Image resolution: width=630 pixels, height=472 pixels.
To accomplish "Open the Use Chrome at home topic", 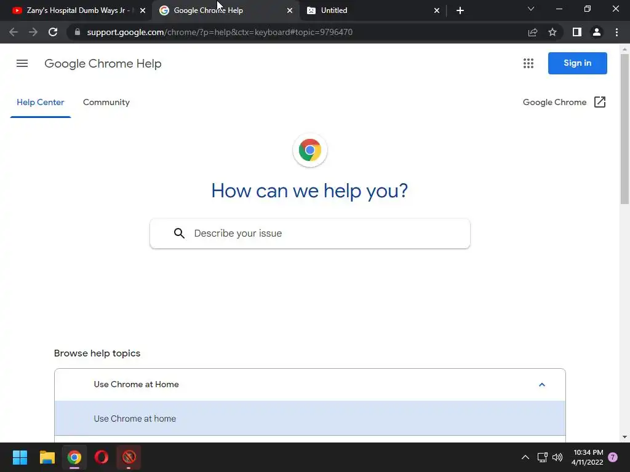I will pyautogui.click(x=310, y=418).
